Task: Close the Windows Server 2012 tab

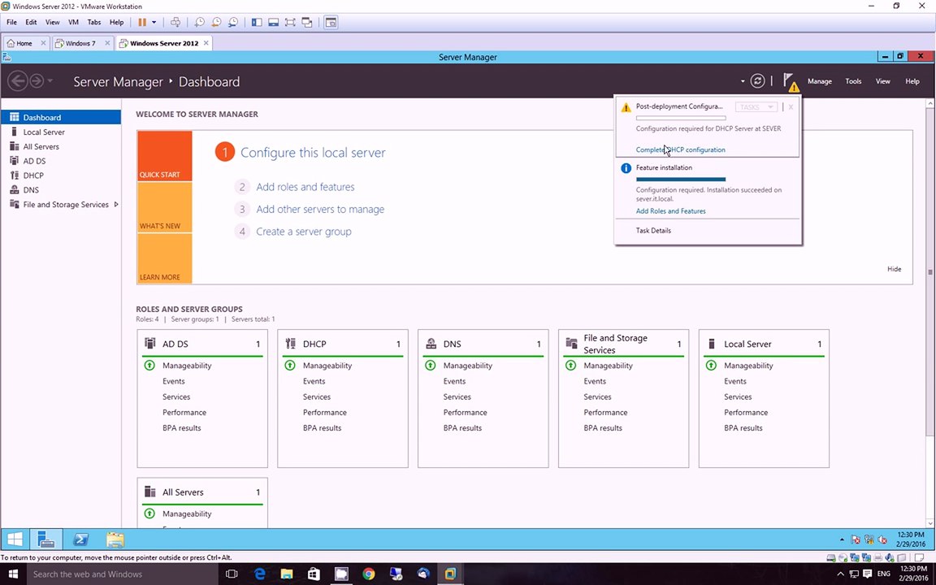Action: (206, 43)
